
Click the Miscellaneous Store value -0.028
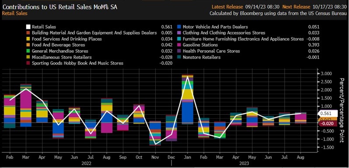click(166, 57)
